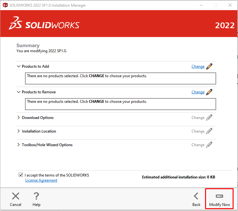Click pencil icon beside Products to Add
Viewport: 238px width, 211px height.
[209, 66]
